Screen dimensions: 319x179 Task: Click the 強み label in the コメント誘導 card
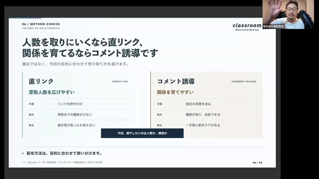pos(159,115)
